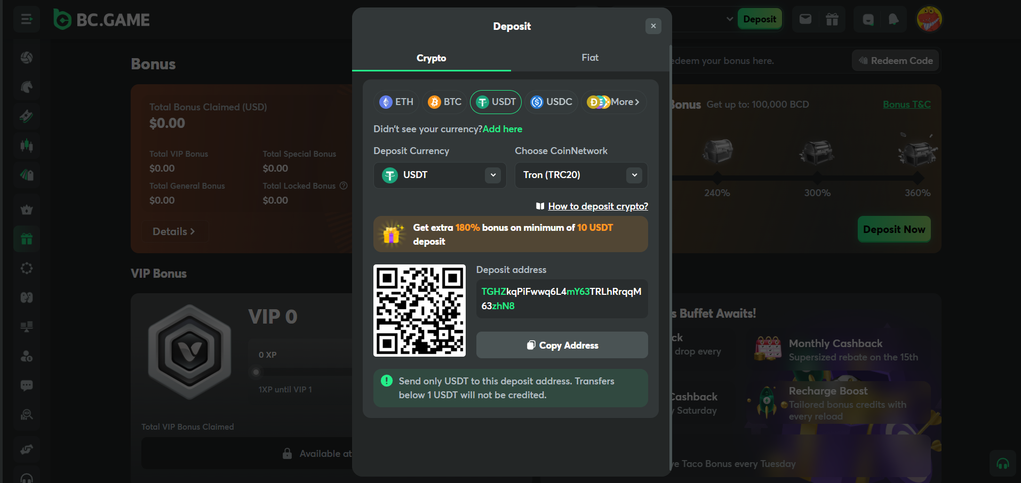Open the mail envelope icon in header
This screenshot has height=483, width=1021.
(805, 20)
